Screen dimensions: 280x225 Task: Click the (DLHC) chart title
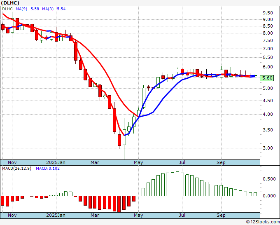click(x=10, y=3)
